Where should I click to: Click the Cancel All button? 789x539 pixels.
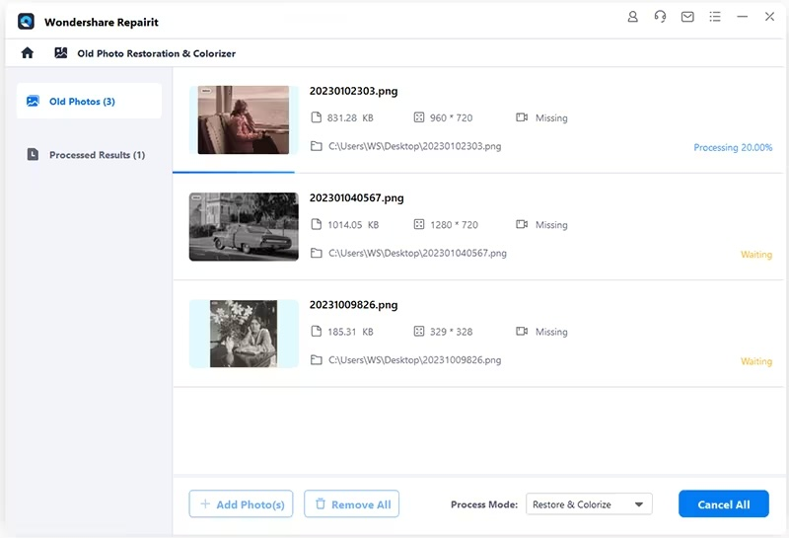tap(723, 504)
